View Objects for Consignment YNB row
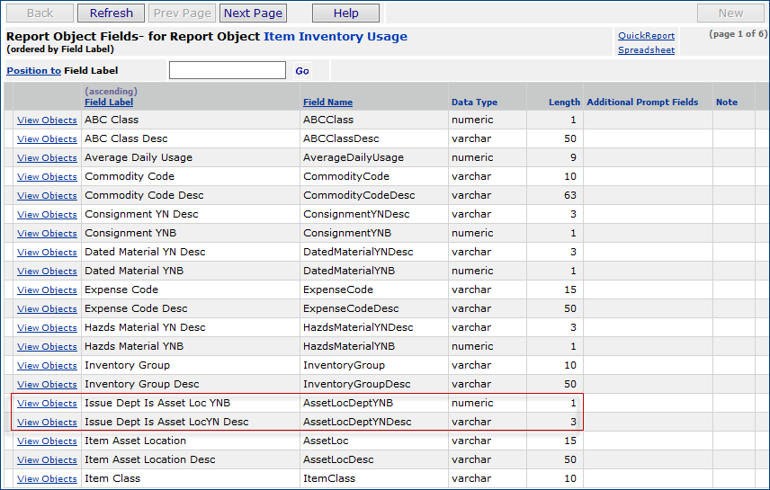This screenshot has width=770, height=490. point(47,234)
